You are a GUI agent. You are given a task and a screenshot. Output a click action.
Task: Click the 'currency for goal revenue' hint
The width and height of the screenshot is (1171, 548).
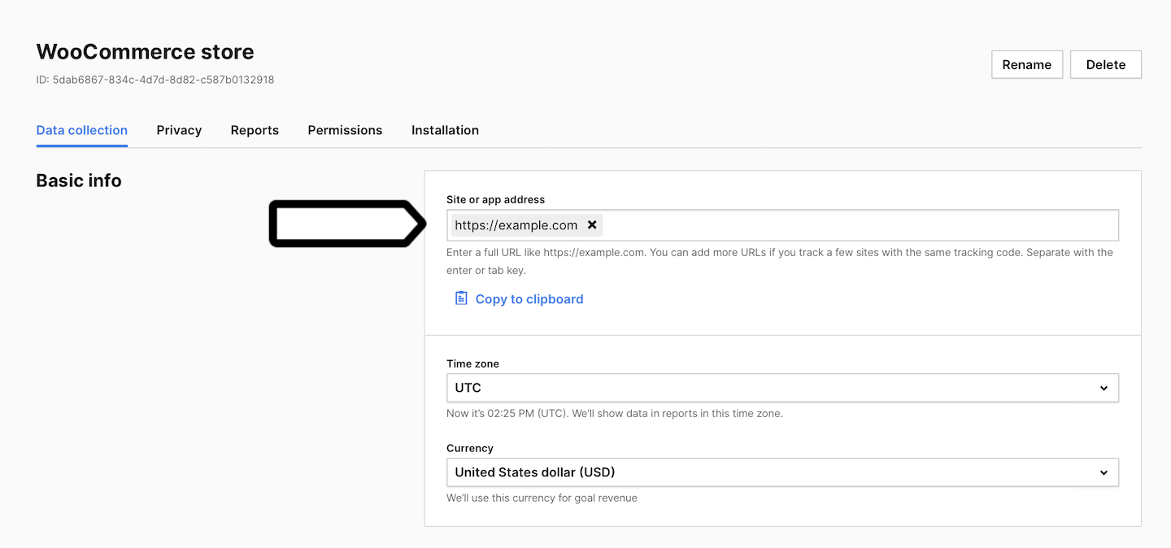click(x=542, y=498)
